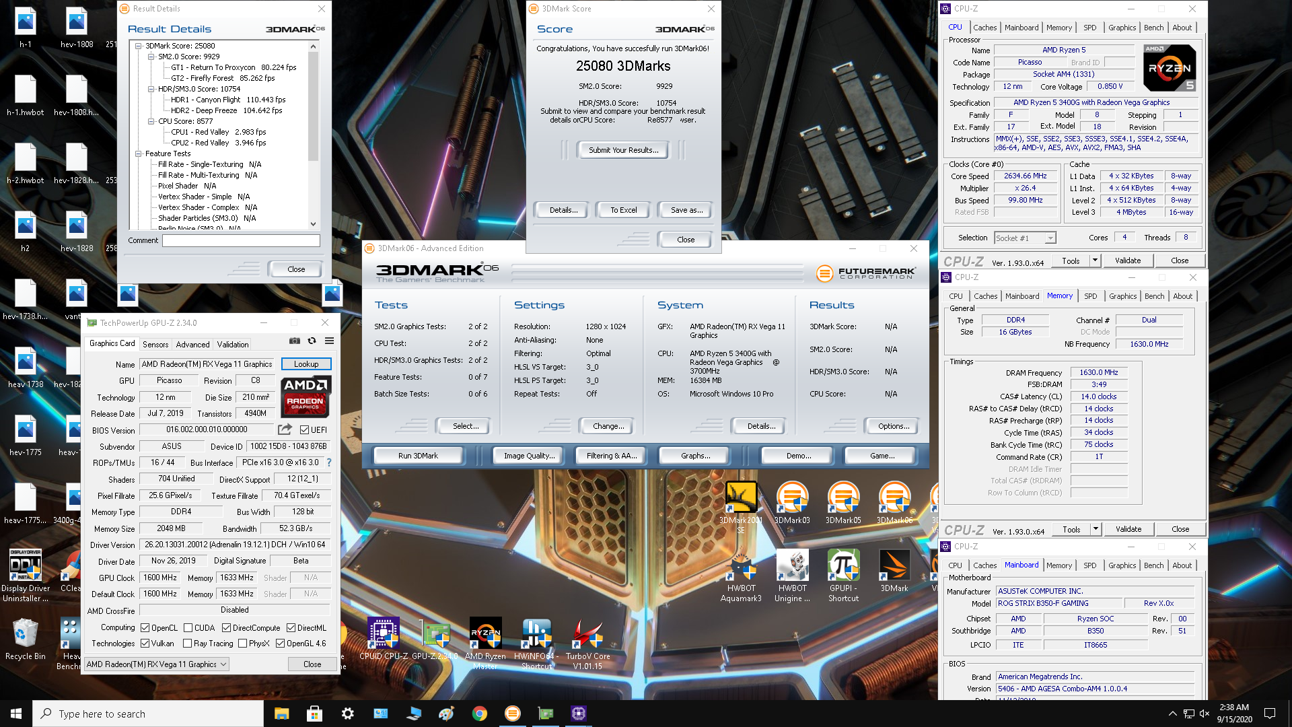Open Tools dropdown arrow in CPU tab window
This screenshot has height=727, width=1292.
[x=1095, y=261]
